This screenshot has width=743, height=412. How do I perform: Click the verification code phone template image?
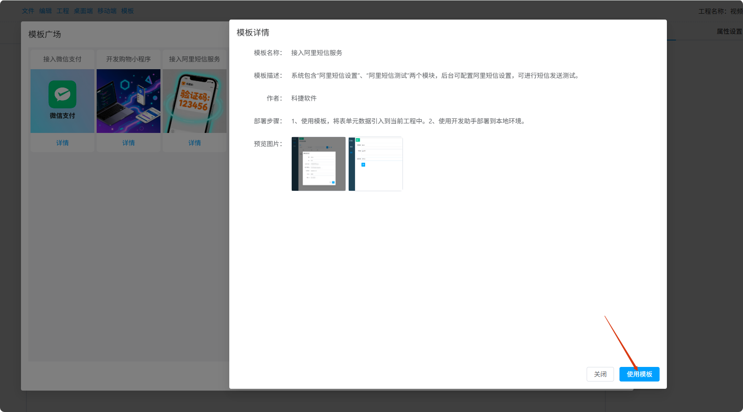coord(195,101)
